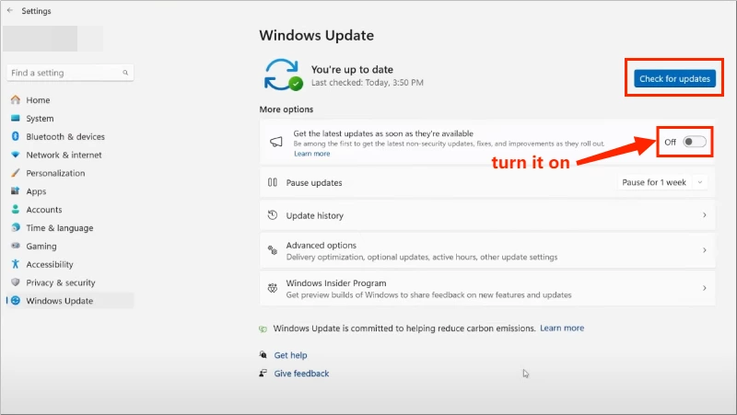Click the megaphone icon for latest updates
This screenshot has width=737, height=415.
[275, 142]
